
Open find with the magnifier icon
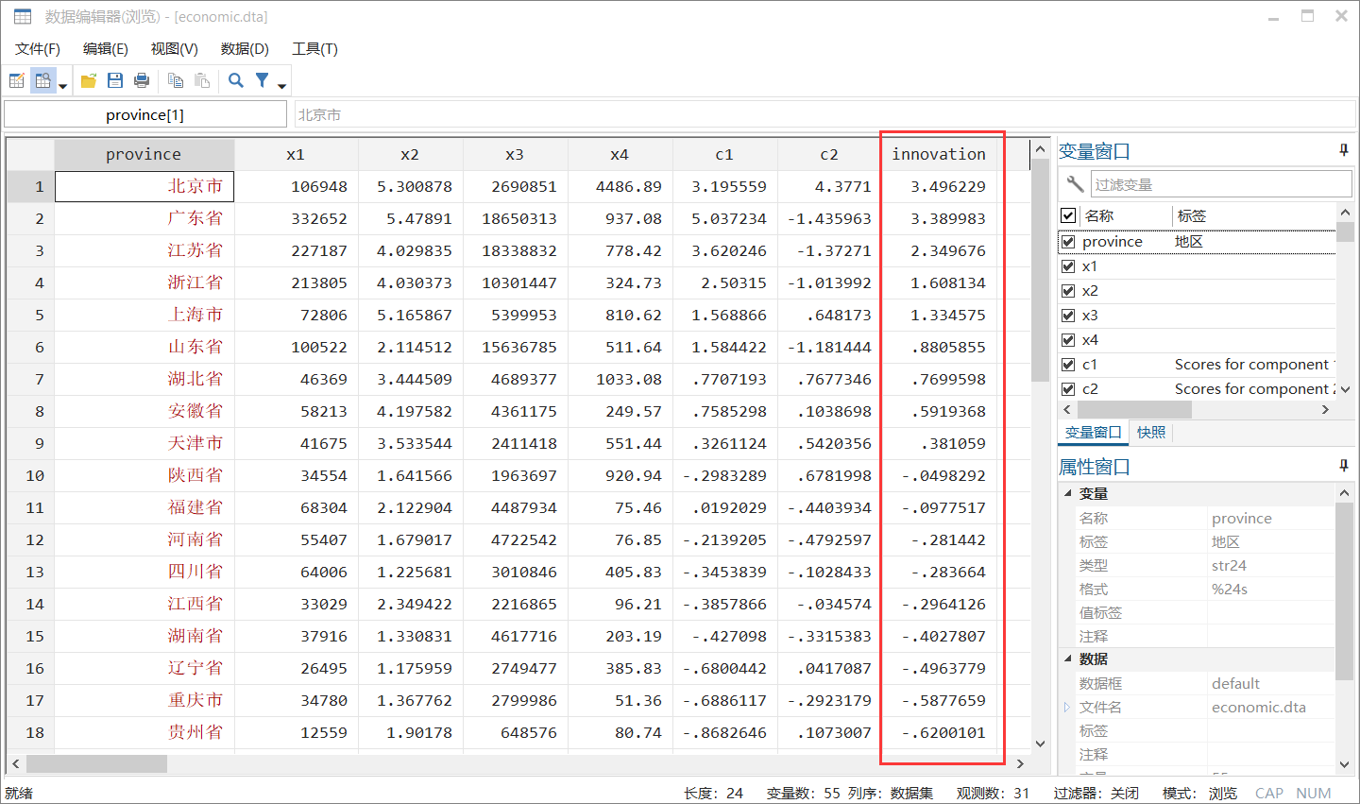(236, 81)
